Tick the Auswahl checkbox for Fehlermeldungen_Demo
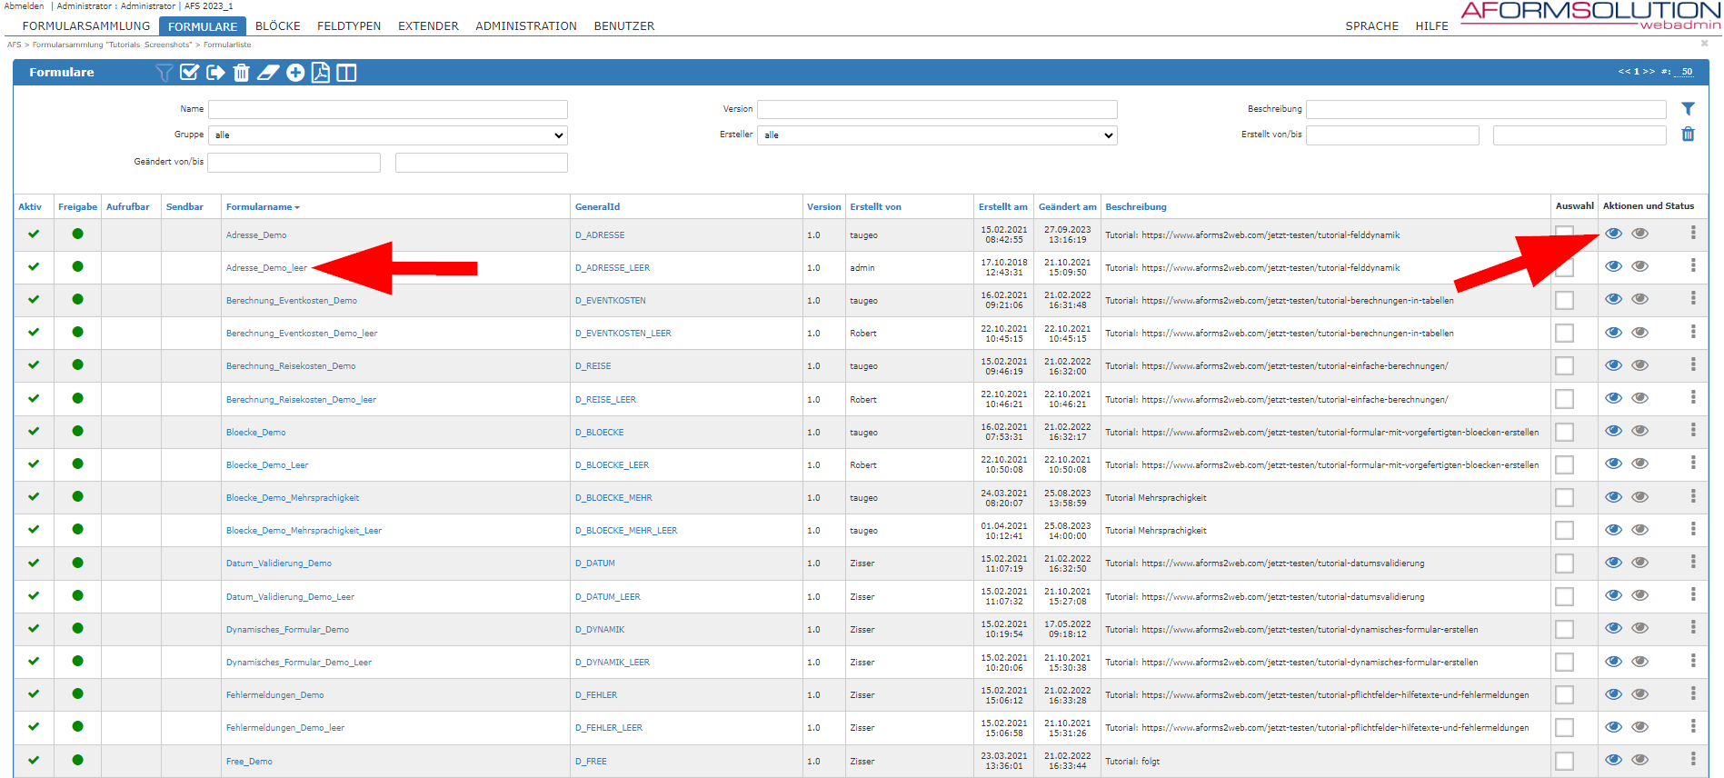The width and height of the screenshot is (1724, 778). point(1564,695)
